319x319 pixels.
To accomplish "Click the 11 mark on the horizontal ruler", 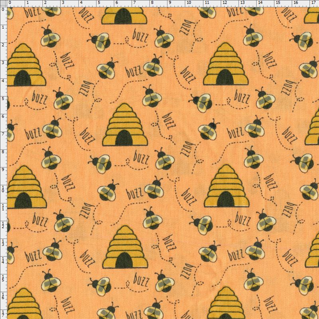I will coord(207,3).
